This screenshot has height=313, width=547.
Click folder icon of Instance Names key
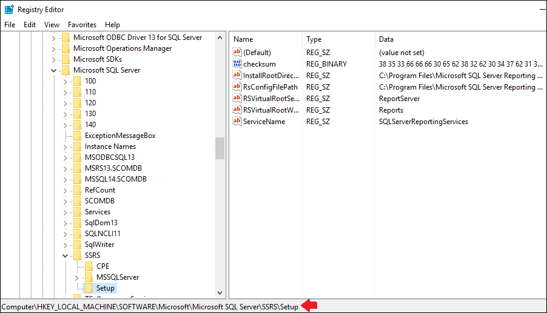77,147
